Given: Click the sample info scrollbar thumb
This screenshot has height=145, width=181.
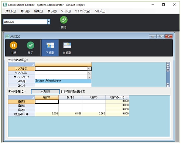Looking at the screenshot, I should tap(168, 70).
